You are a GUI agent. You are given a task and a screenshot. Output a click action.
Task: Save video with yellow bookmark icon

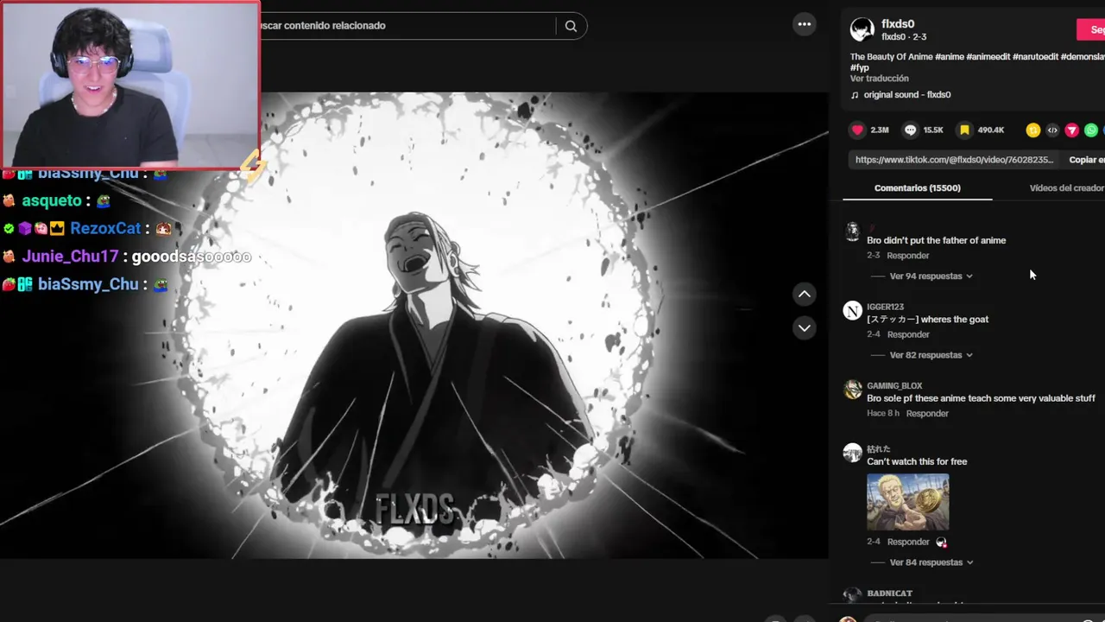pyautogui.click(x=964, y=130)
